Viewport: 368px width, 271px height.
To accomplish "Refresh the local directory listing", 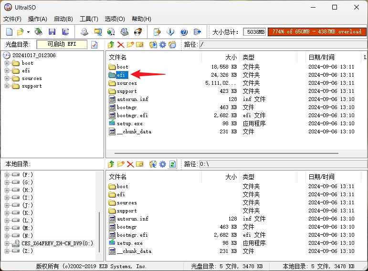I will 172,164.
